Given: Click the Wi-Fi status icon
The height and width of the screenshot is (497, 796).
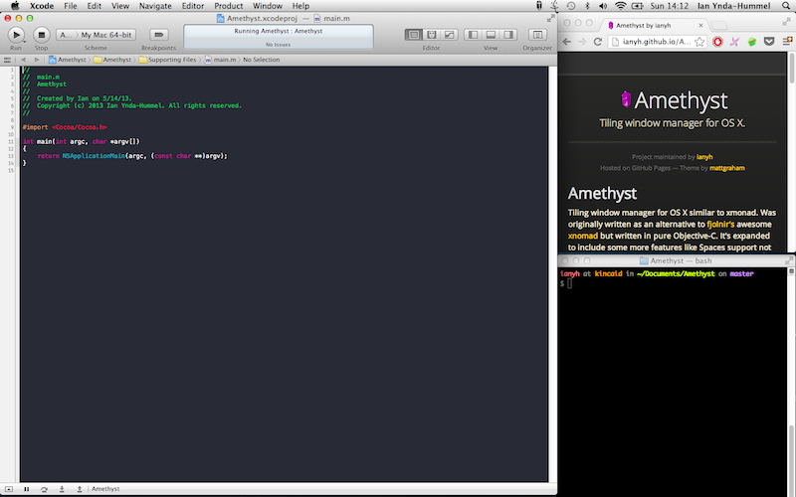Looking at the screenshot, I should point(620,6).
